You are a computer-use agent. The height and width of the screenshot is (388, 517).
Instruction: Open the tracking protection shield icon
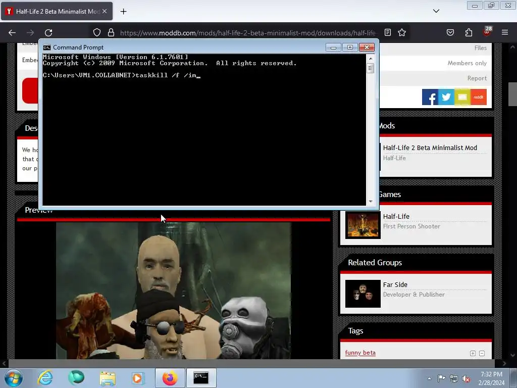[x=96, y=33]
